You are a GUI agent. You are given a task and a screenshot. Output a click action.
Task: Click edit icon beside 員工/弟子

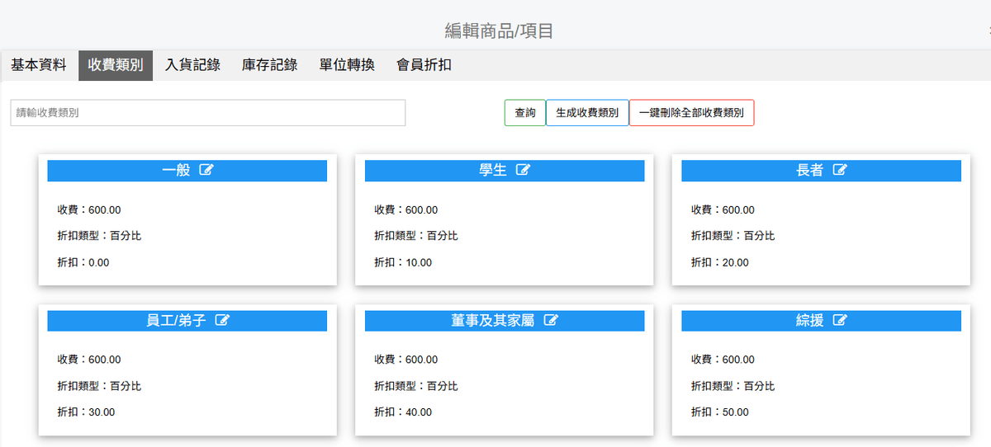click(222, 320)
